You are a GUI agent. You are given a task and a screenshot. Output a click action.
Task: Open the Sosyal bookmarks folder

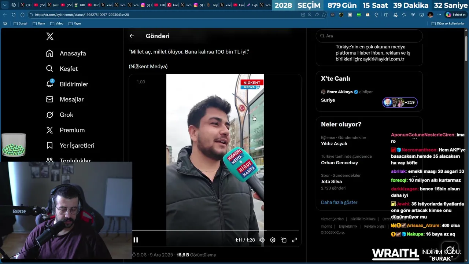click(20, 23)
